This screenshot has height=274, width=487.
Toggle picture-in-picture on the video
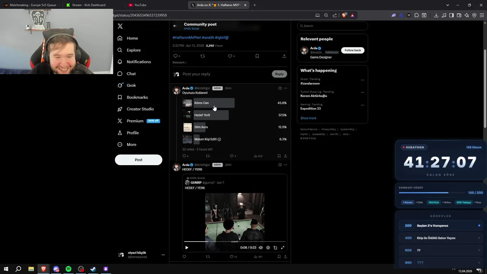coord(275,248)
